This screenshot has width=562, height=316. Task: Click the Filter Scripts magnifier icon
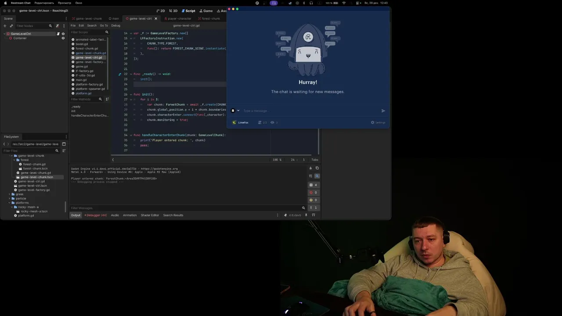(x=106, y=32)
